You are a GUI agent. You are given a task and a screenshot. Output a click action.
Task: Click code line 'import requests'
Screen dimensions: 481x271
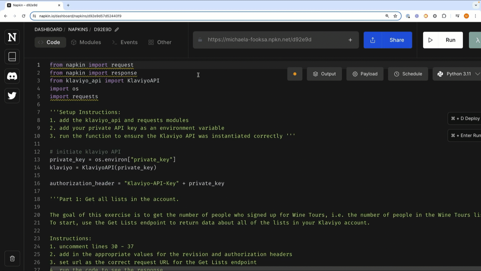click(x=74, y=96)
